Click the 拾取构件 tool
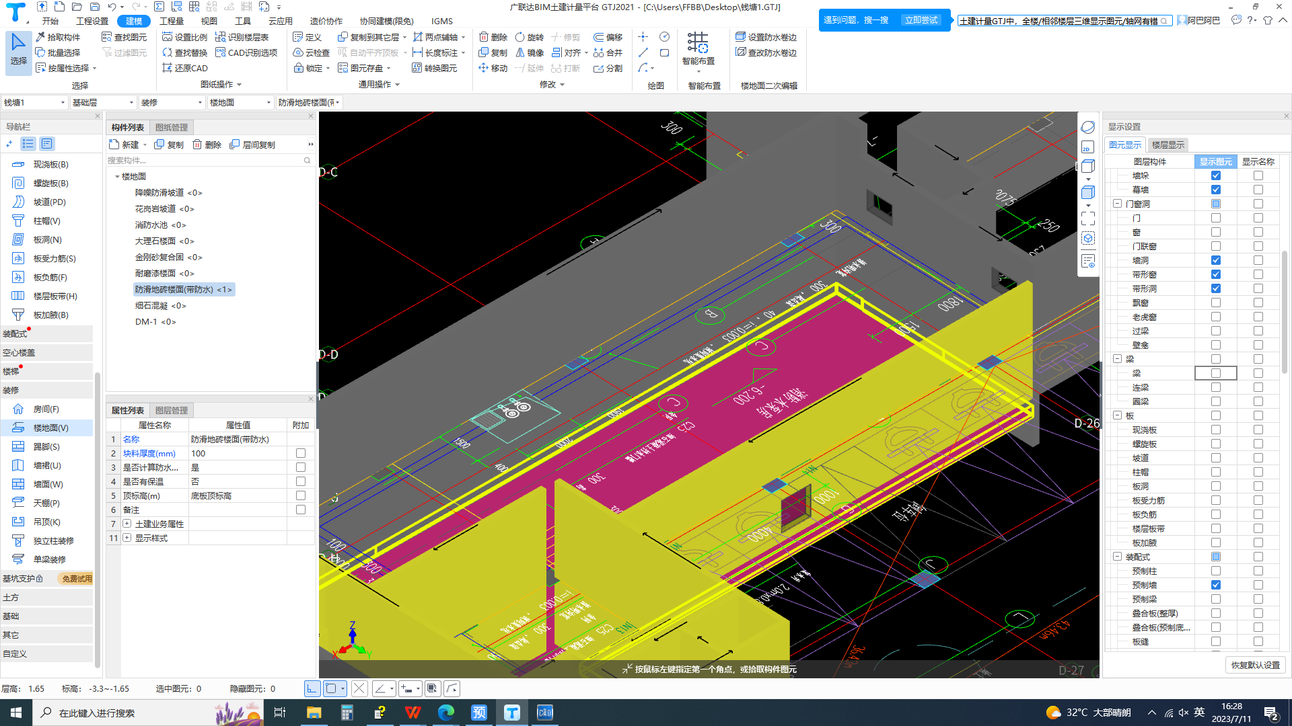 click(x=58, y=37)
